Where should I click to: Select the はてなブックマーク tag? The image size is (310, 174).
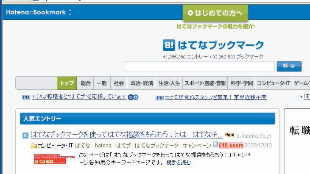(156, 146)
